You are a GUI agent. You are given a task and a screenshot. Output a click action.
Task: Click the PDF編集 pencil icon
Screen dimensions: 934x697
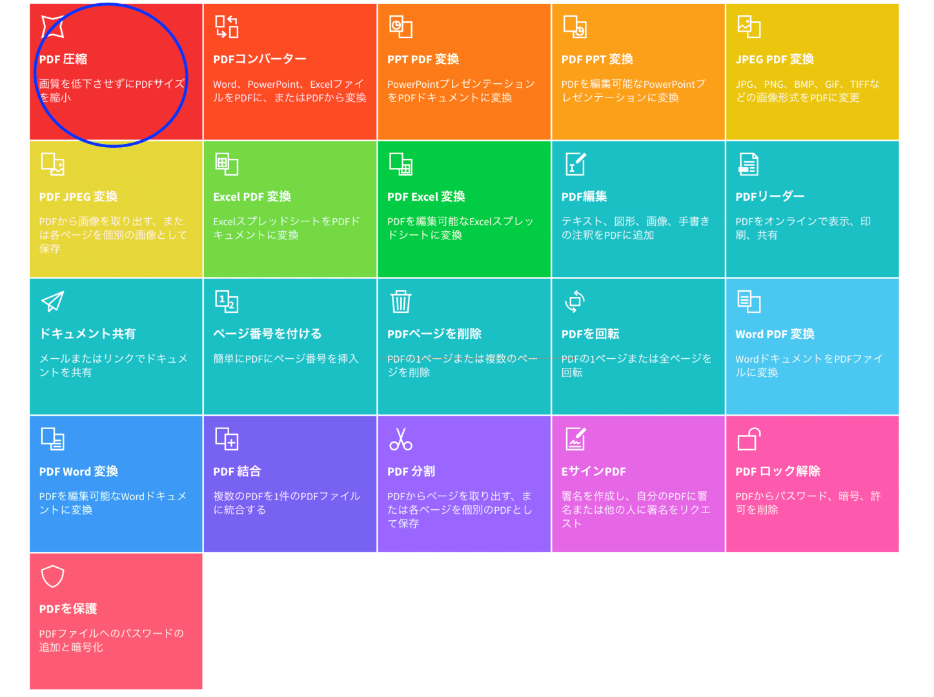[x=575, y=164]
